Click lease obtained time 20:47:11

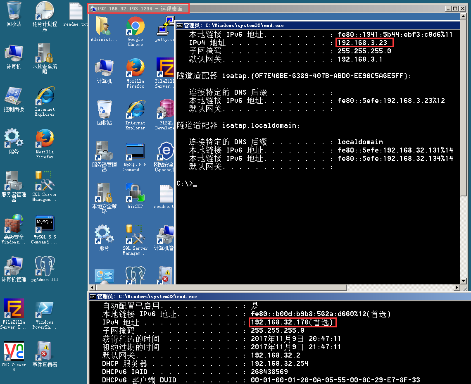coord(325,339)
